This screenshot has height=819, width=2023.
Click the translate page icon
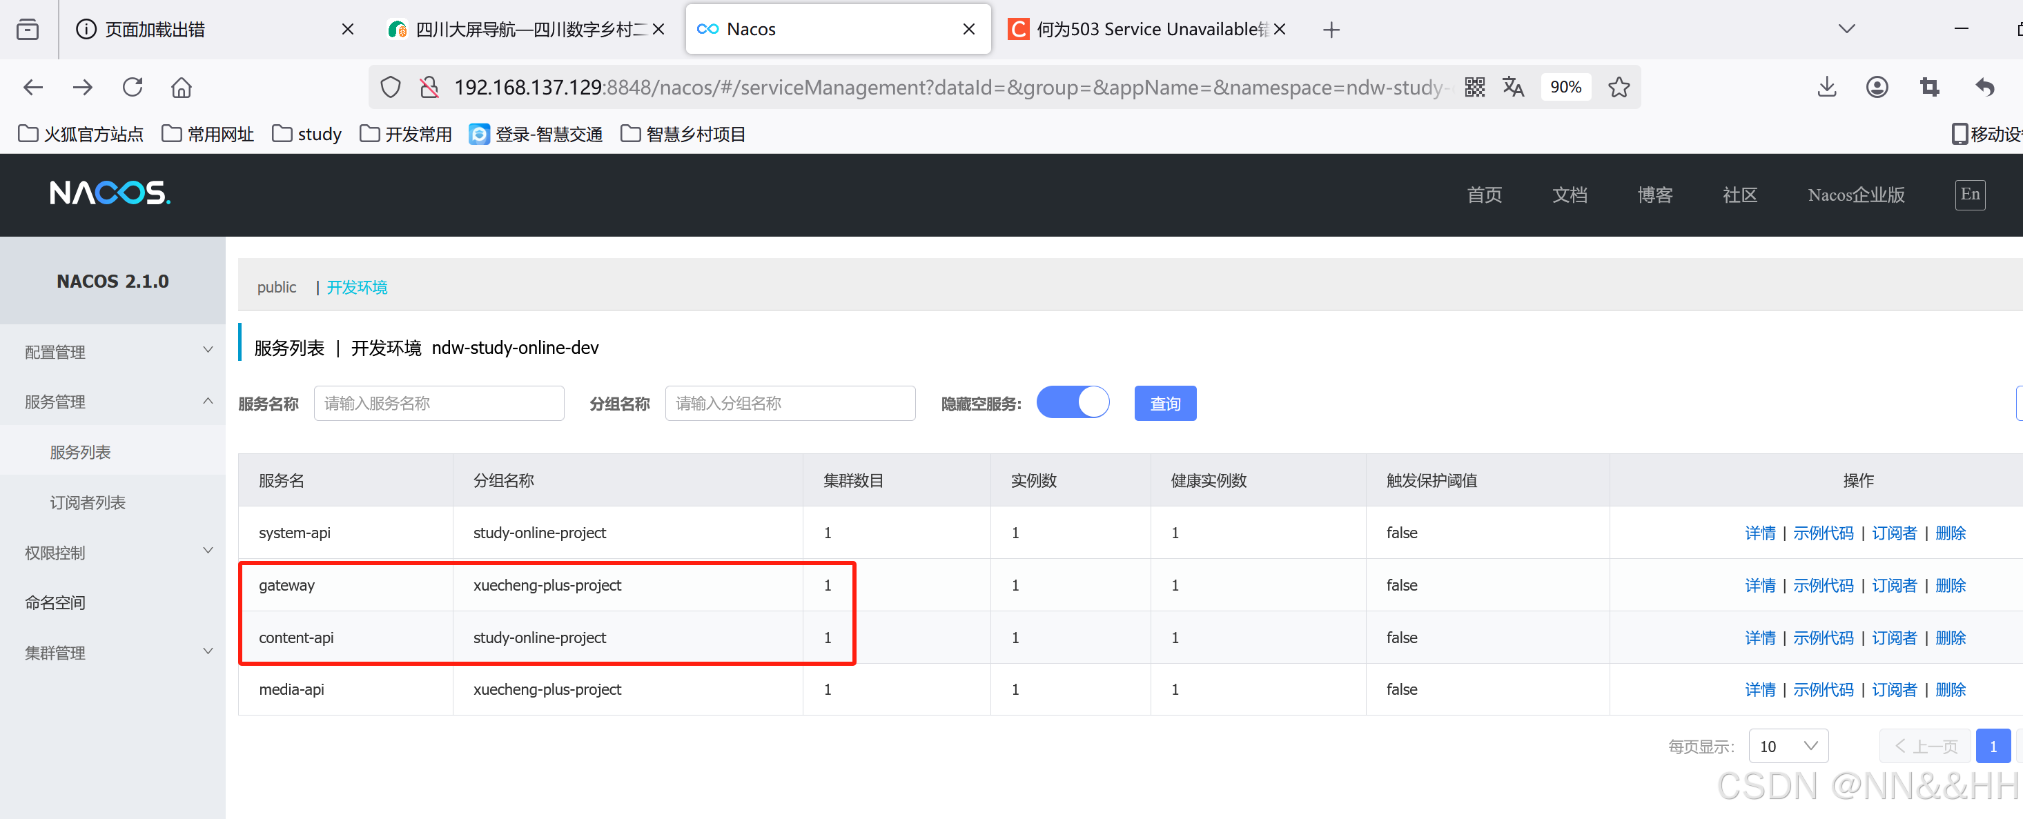tap(1512, 87)
